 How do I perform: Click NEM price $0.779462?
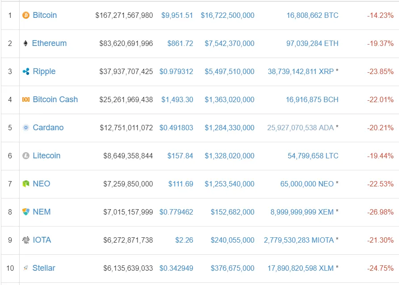pos(176,212)
